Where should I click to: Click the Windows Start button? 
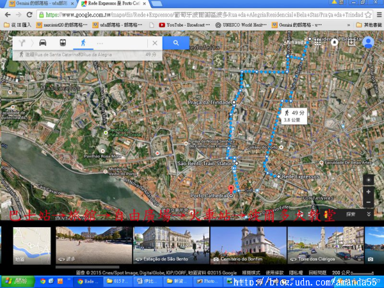coord(17,282)
